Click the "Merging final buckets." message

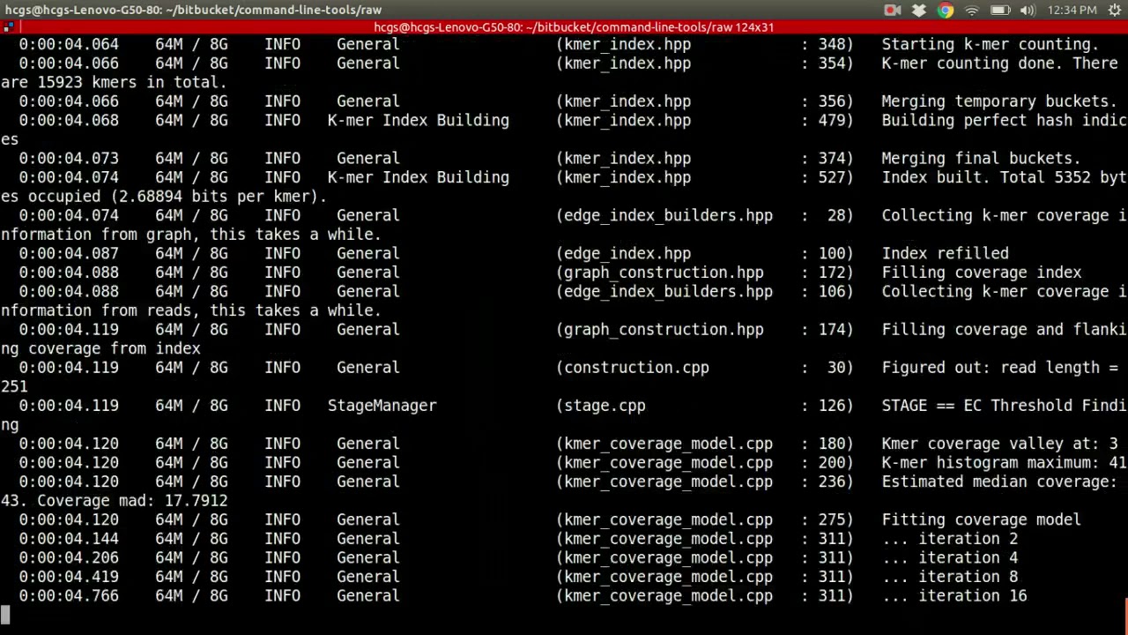(x=981, y=159)
